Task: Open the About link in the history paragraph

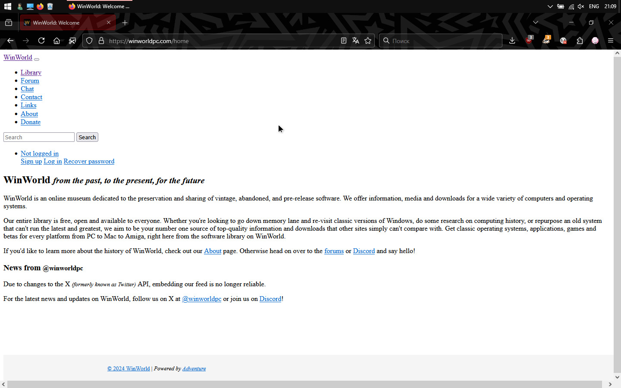Action: (x=213, y=251)
